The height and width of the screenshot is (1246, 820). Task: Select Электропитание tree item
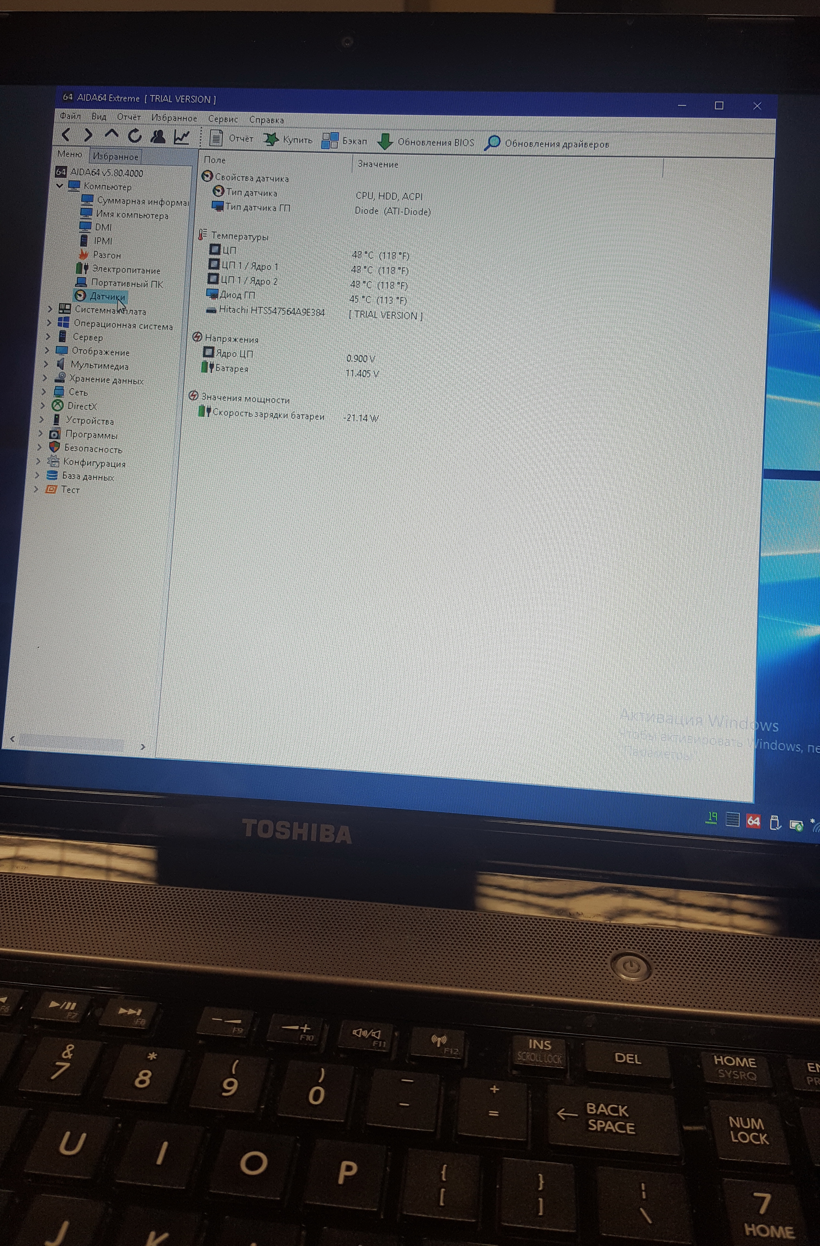[118, 269]
